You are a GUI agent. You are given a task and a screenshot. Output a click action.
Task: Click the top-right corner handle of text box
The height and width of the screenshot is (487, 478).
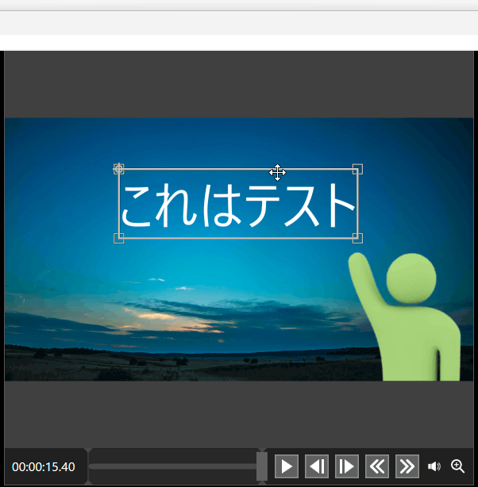pos(357,169)
